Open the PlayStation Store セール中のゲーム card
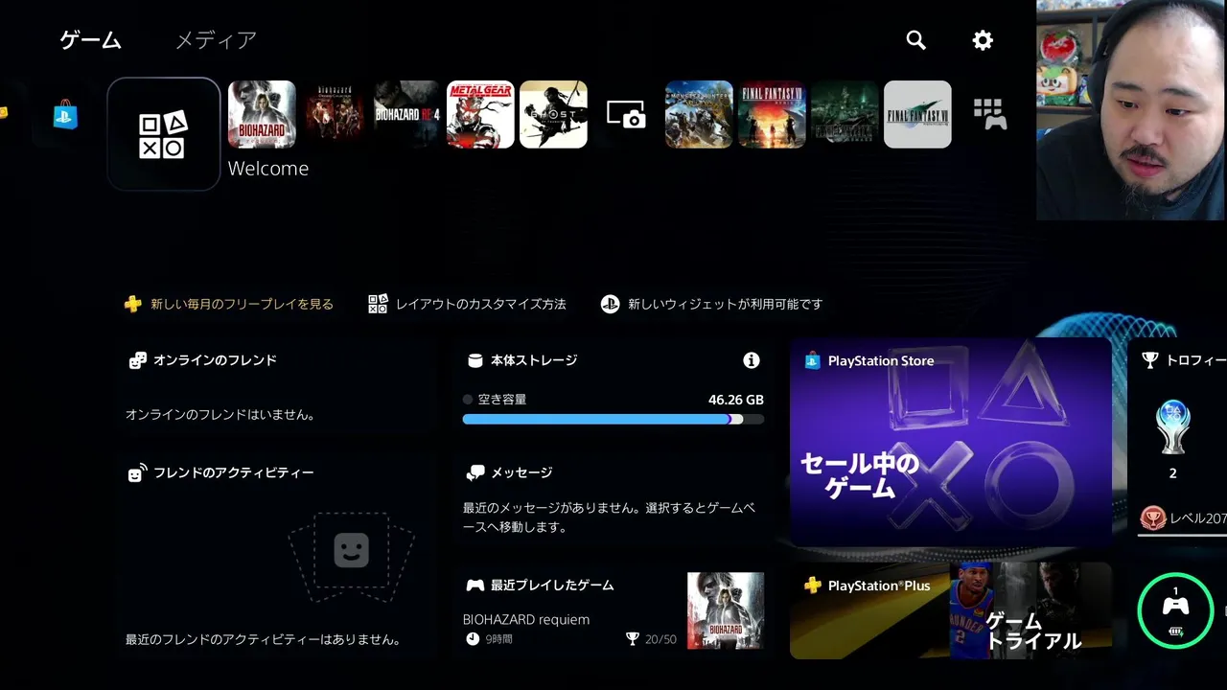The image size is (1227, 690). click(x=951, y=442)
